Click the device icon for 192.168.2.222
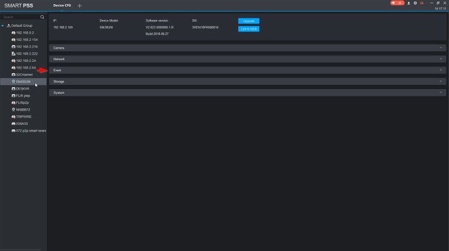The width and height of the screenshot is (449, 251). tap(13, 53)
